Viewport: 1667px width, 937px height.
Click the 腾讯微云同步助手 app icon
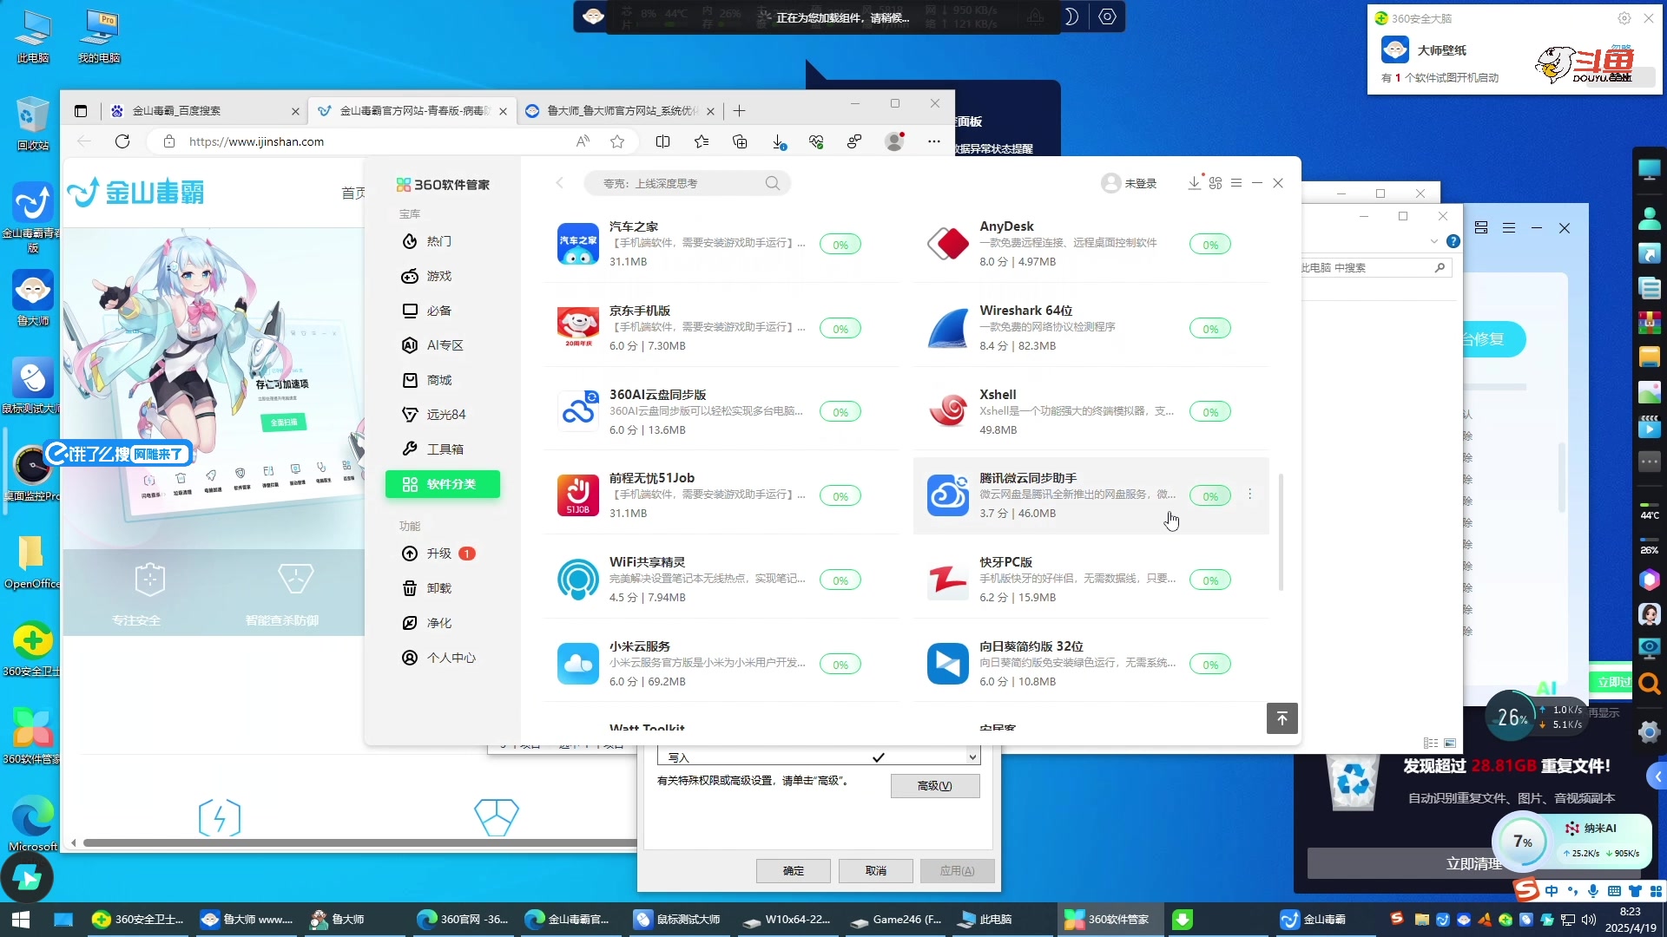(948, 495)
